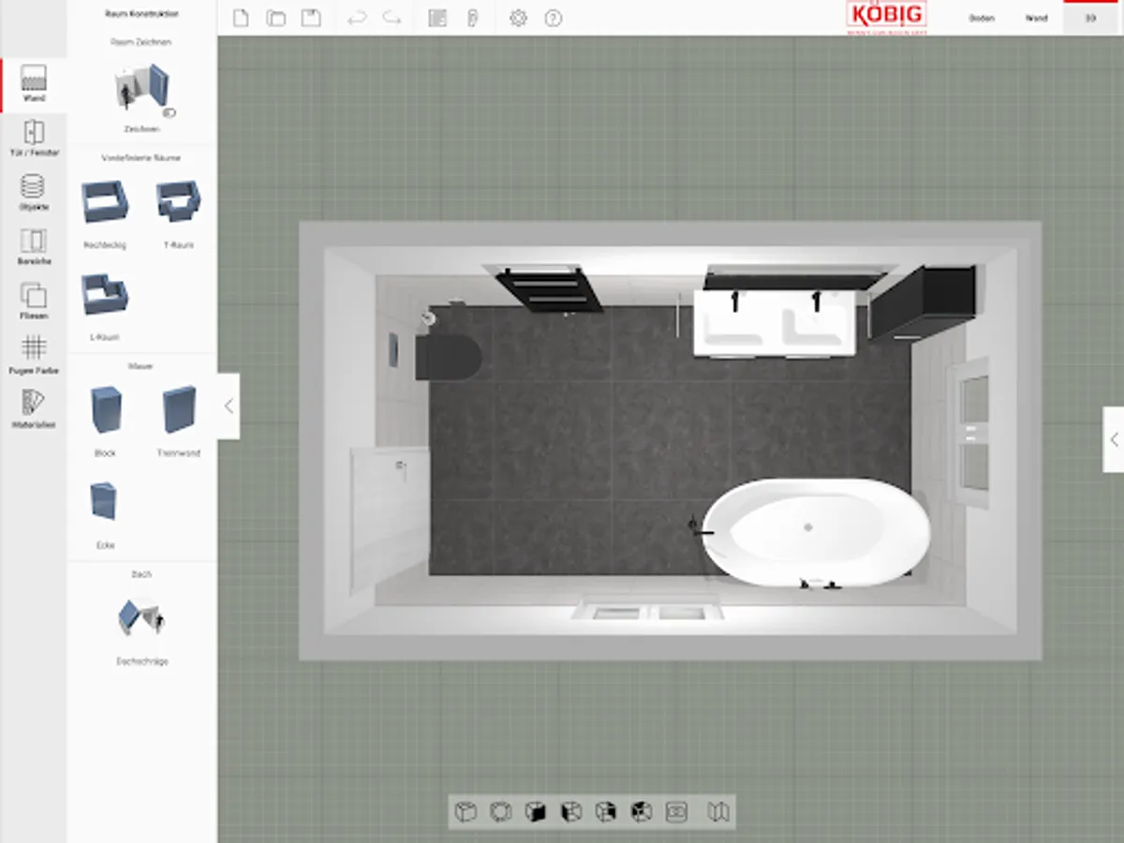Screen dimensions: 1124x843
Task: Select the Objekte sidebar icon
Action: point(34,191)
